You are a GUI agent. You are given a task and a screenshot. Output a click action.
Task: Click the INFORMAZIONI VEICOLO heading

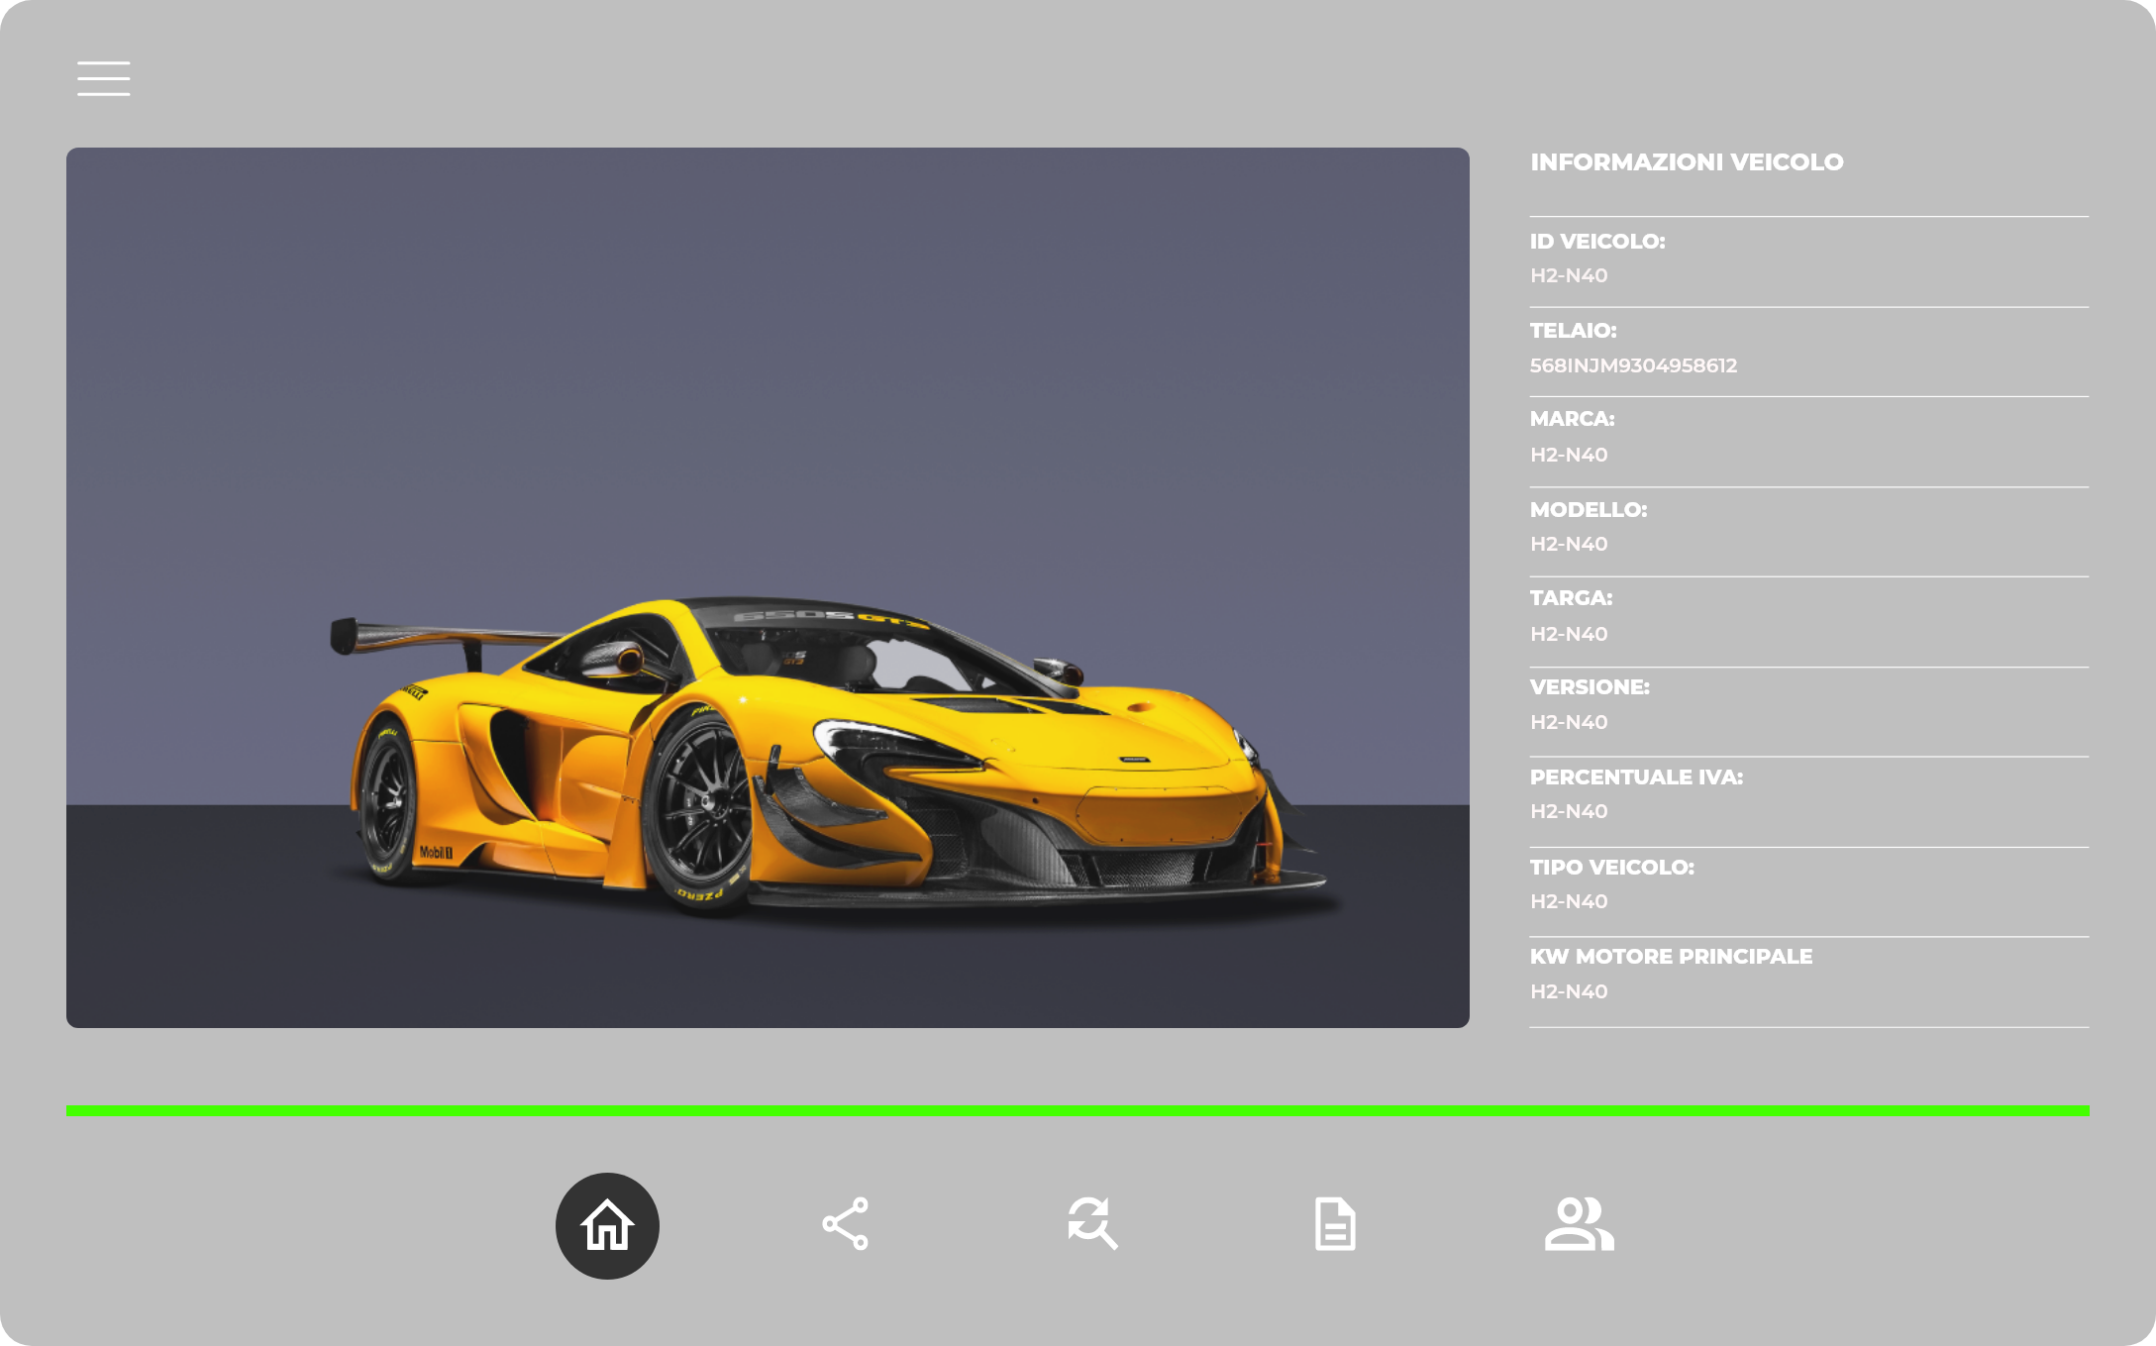point(1687,161)
